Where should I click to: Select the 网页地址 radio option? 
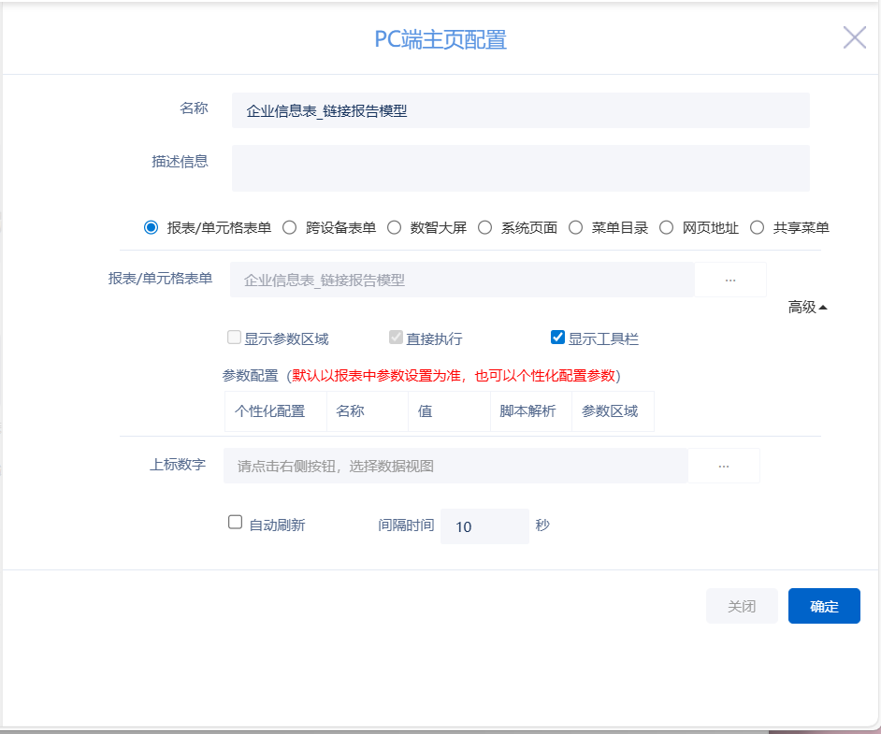667,227
